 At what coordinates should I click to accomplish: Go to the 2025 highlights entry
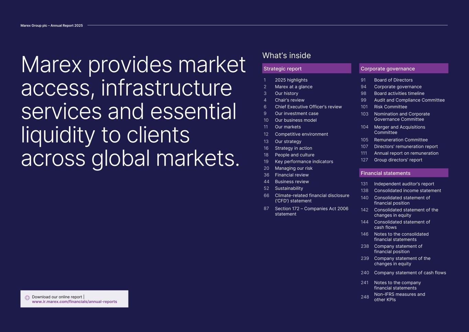[291, 80]
